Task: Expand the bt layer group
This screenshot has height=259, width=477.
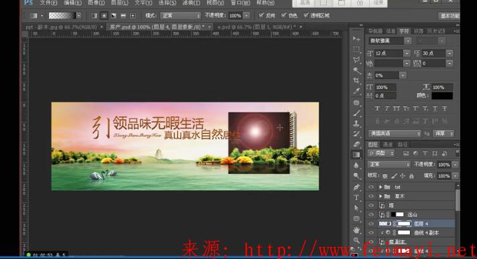Action: [x=380, y=187]
